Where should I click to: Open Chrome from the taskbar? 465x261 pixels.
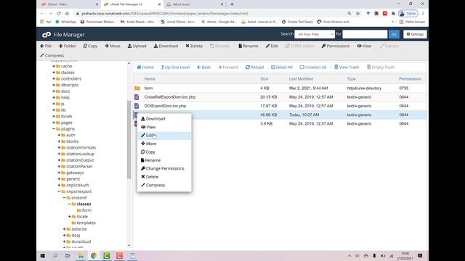click(x=94, y=256)
